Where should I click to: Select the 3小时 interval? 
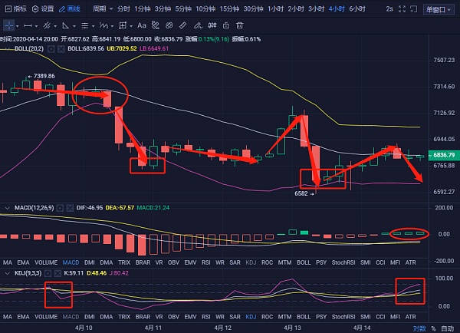coord(316,9)
